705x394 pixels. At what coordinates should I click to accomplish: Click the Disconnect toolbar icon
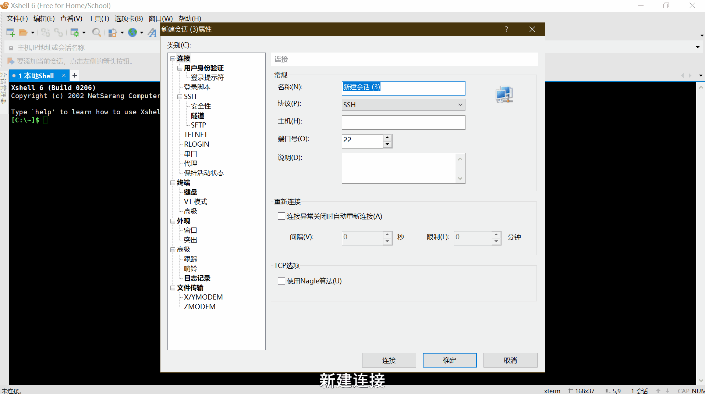45,33
